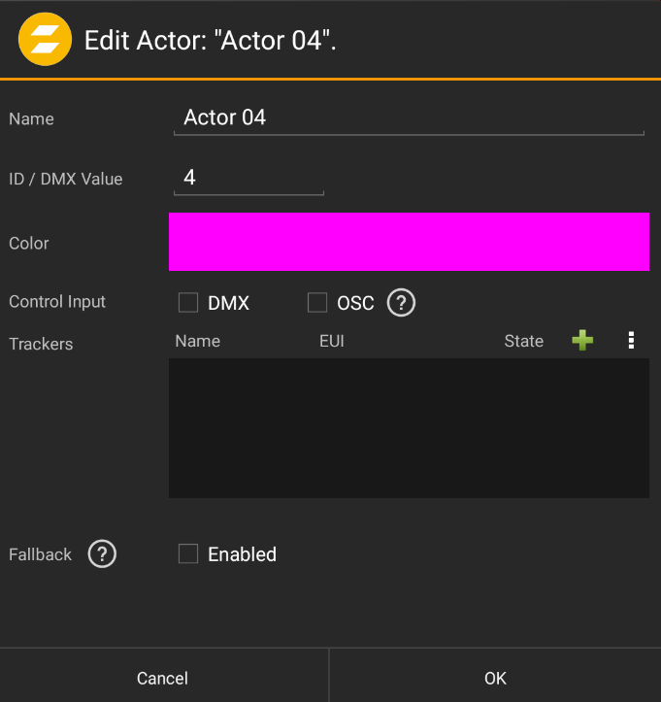Open the magenta Color swatch picker

pyautogui.click(x=409, y=242)
